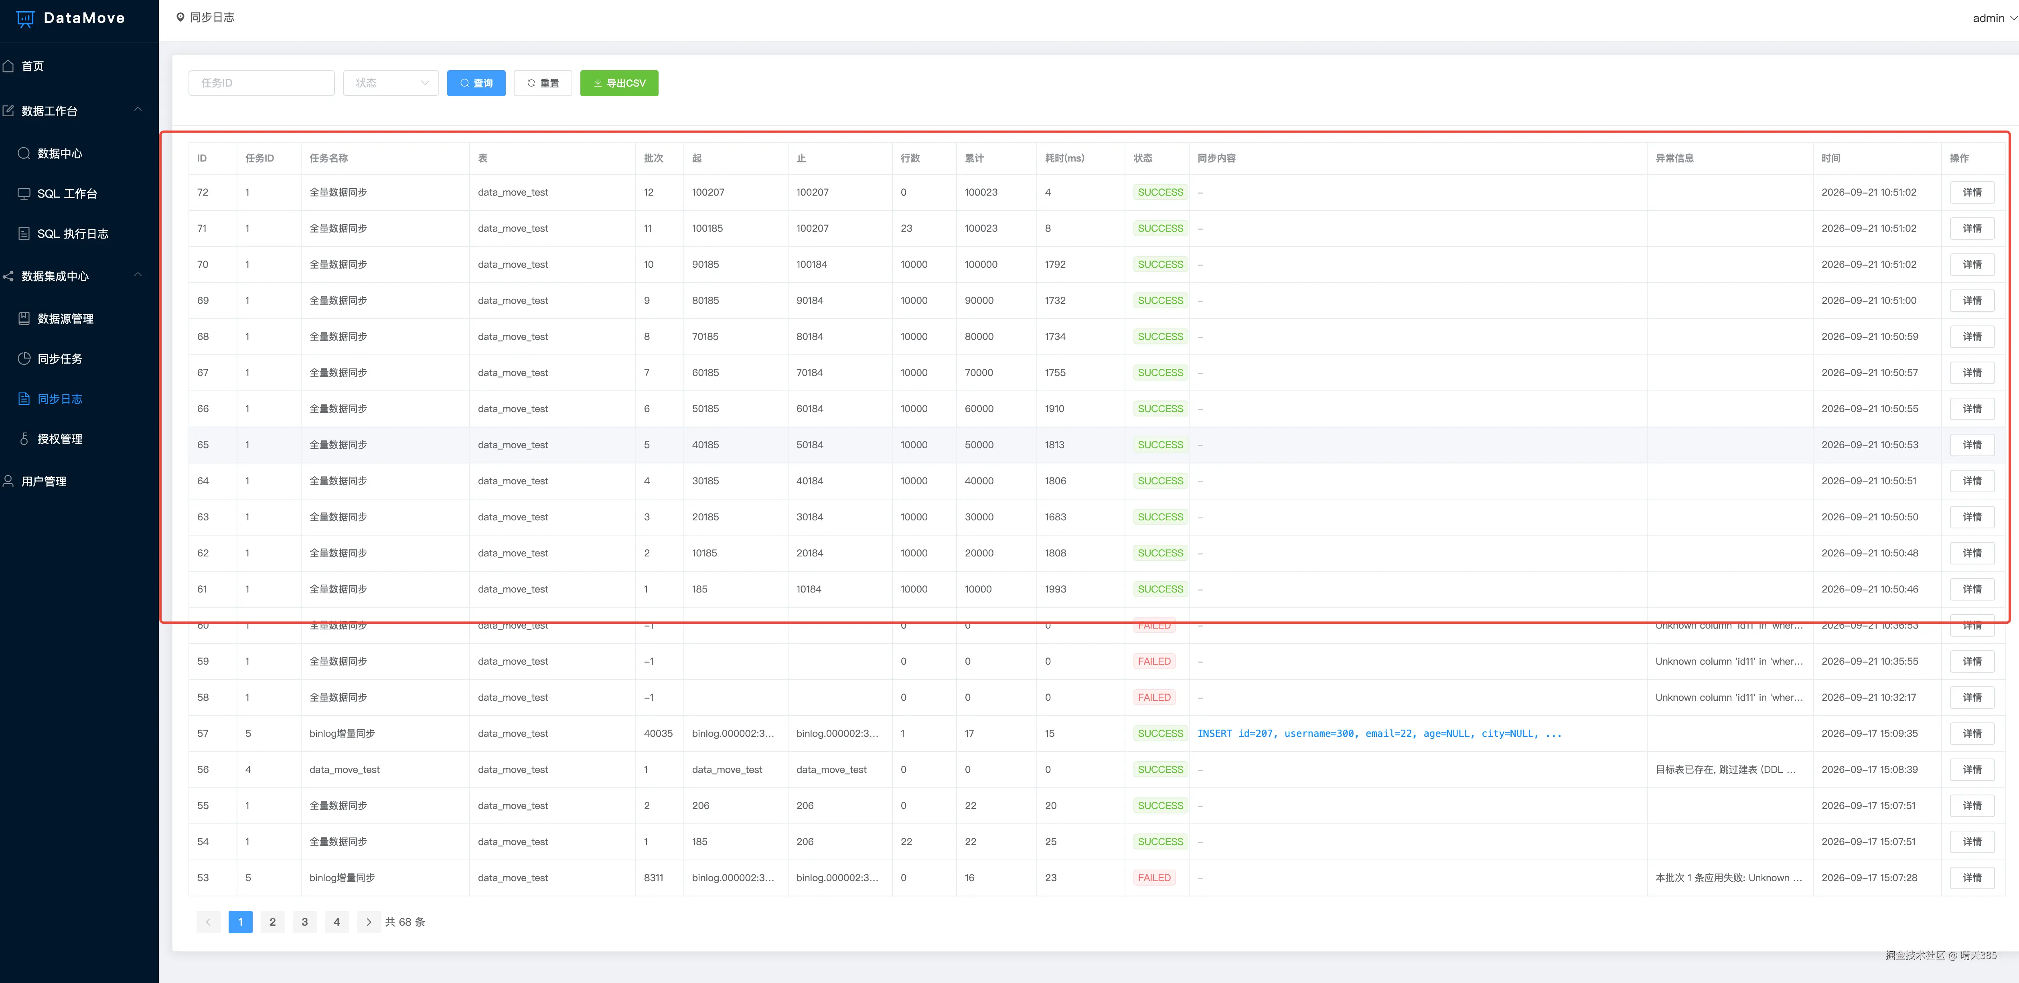Click the home icon beside 首页
This screenshot has height=983, width=2019.
pyautogui.click(x=8, y=66)
